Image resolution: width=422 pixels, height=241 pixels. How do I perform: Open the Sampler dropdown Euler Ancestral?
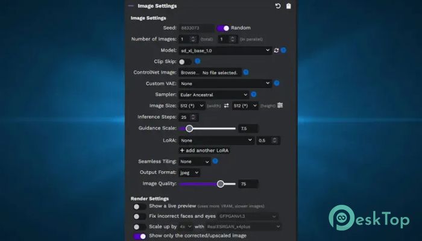(x=213, y=95)
